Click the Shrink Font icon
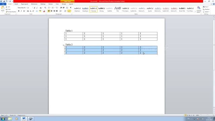This screenshot has height=121, width=215. (x=37, y=8)
